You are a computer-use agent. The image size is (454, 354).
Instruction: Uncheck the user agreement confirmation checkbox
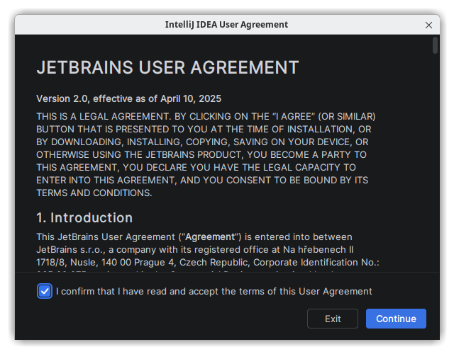[45, 291]
